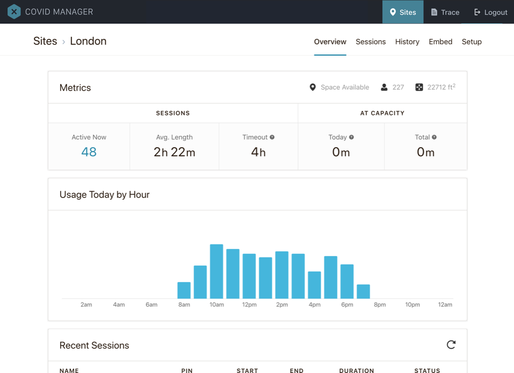The image size is (514, 373).
Task: Go to the Setup tab
Action: [x=472, y=42]
